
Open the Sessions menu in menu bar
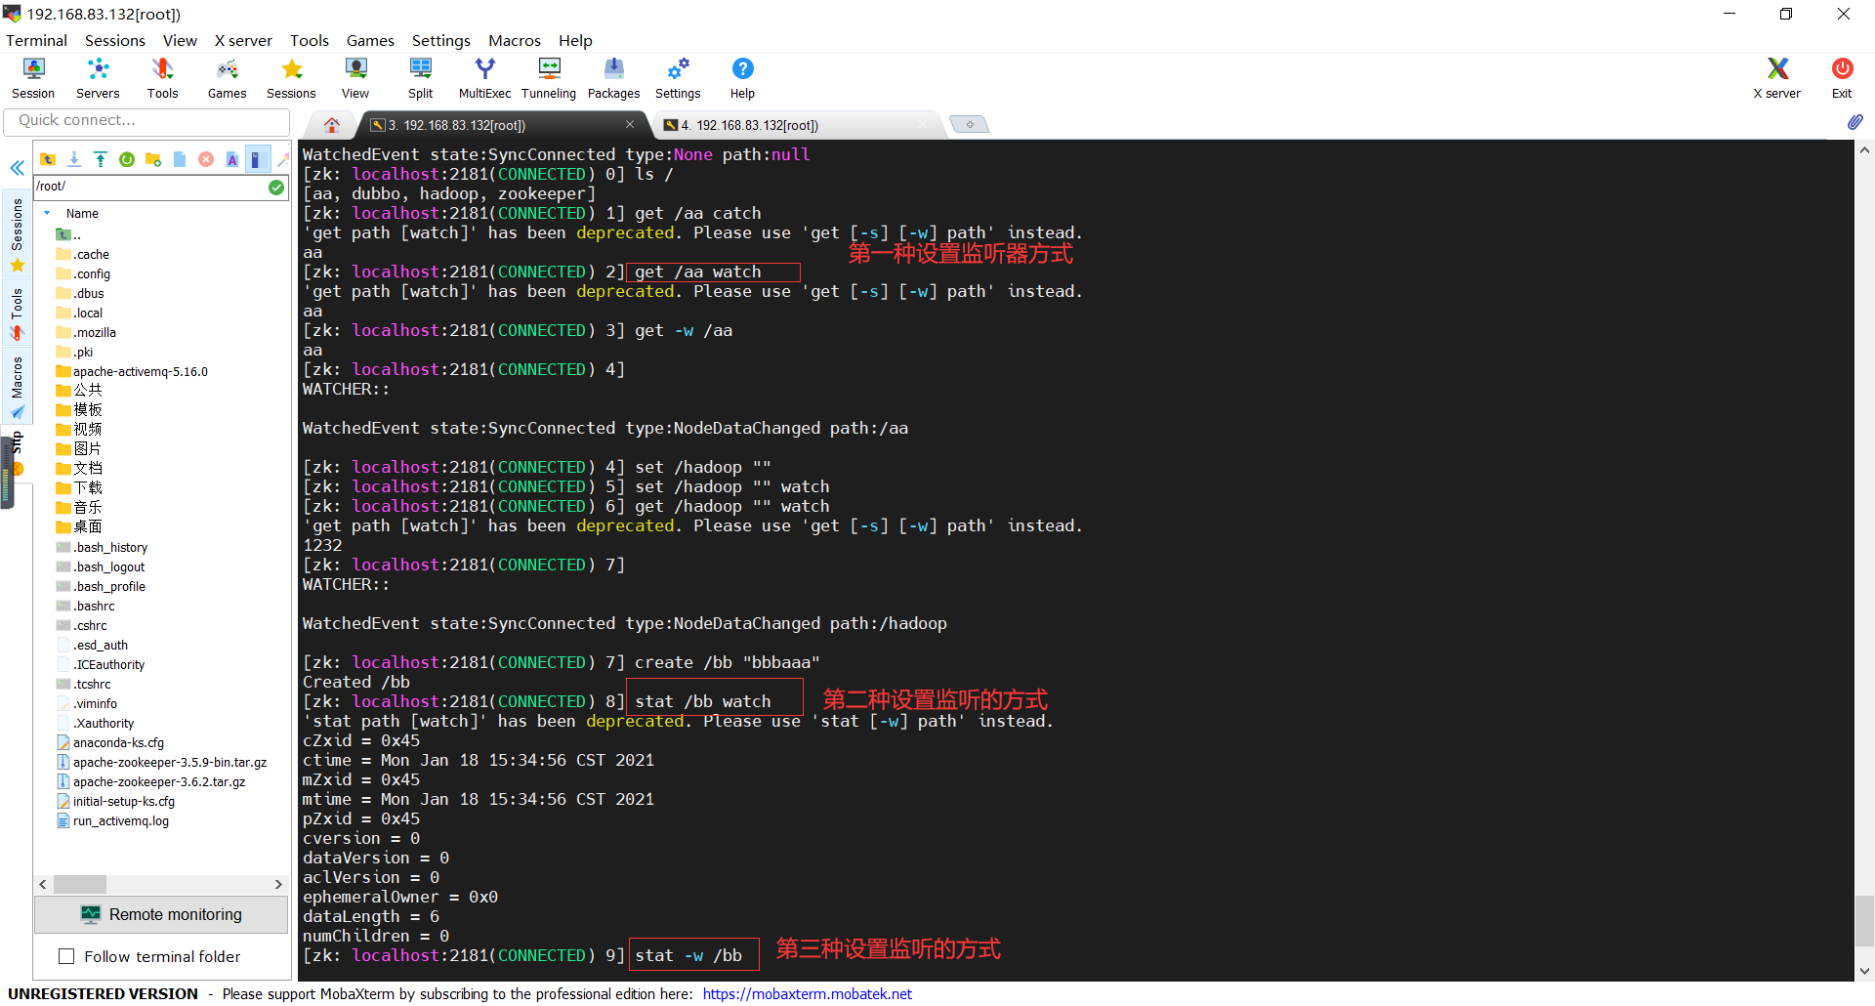pos(114,40)
